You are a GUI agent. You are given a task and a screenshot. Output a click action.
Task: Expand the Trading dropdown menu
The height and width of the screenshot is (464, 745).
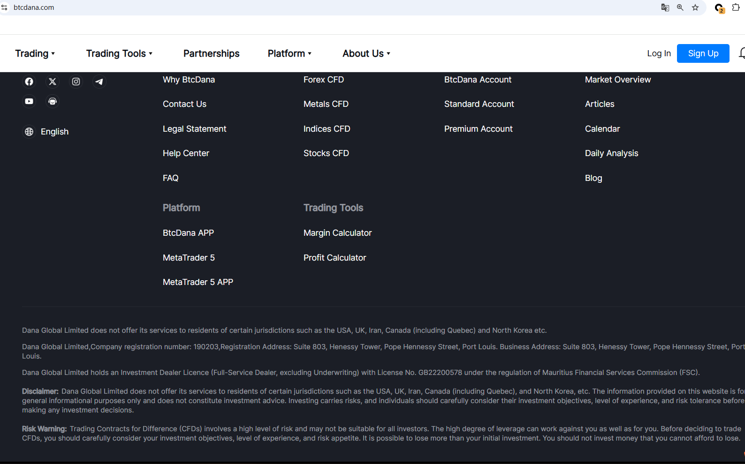(x=35, y=53)
